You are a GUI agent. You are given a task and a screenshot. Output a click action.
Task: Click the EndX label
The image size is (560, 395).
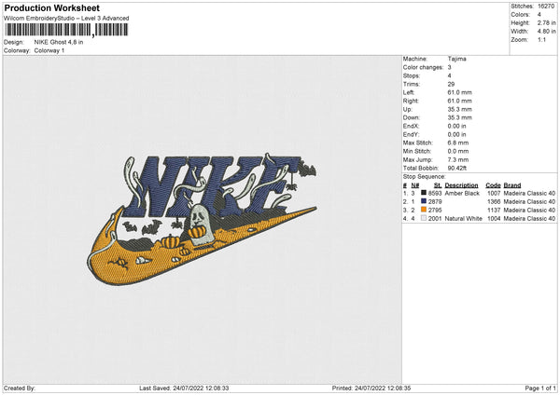tap(411, 126)
